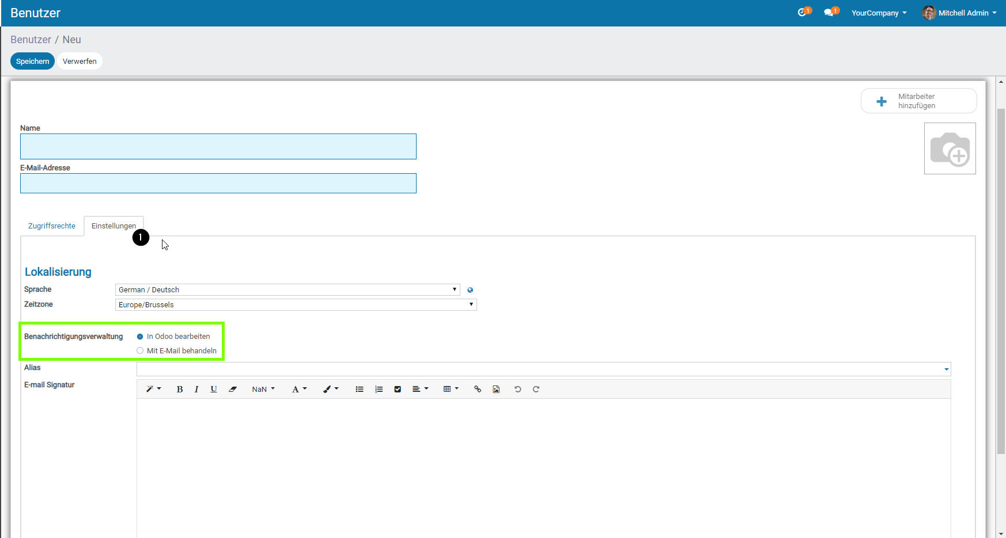Open the conversations chat bubble icon
This screenshot has height=538, width=1006.
[830, 13]
